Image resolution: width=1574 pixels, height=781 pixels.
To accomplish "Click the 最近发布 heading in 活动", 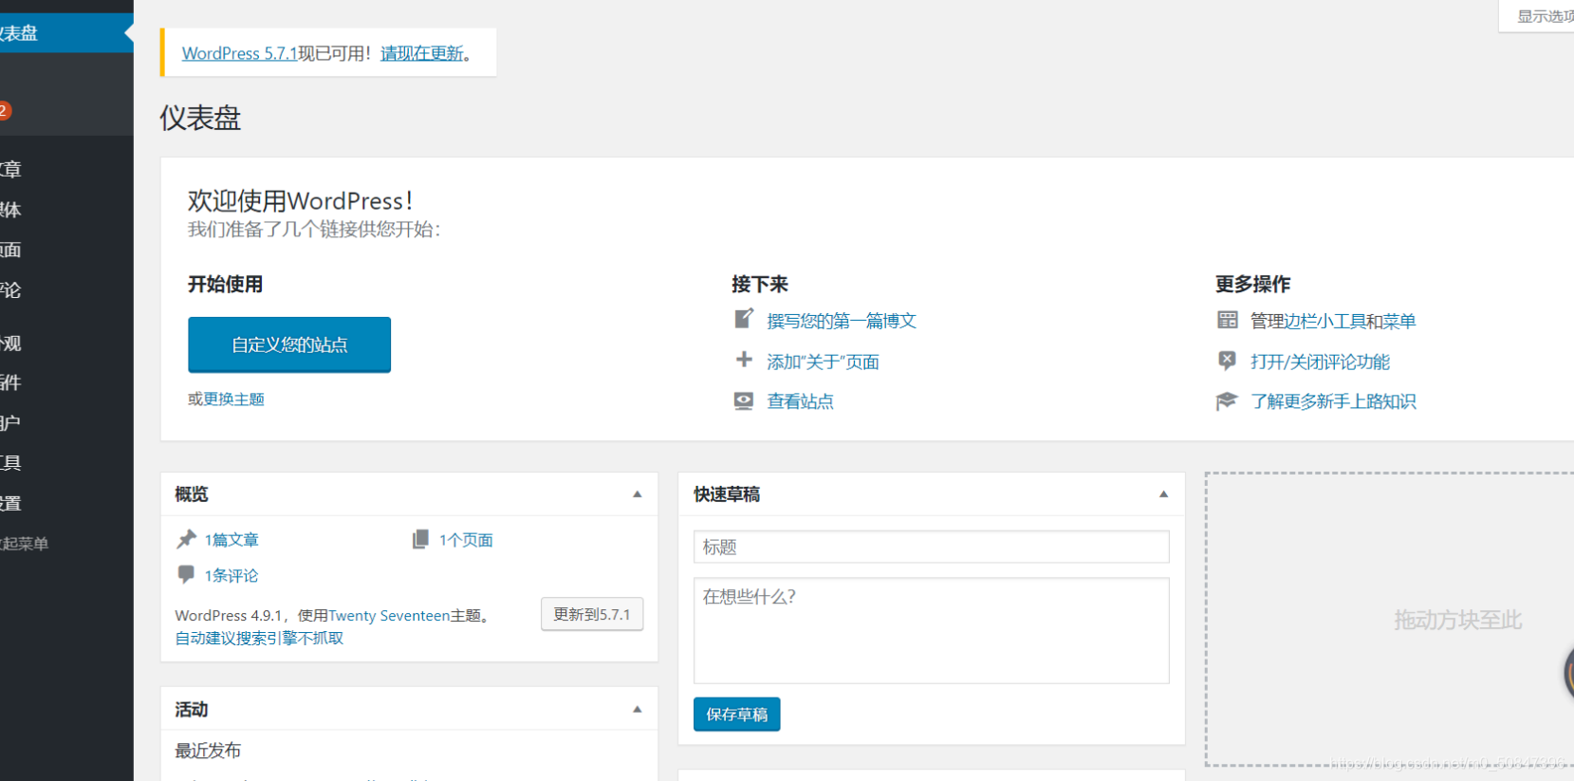I will (x=208, y=750).
